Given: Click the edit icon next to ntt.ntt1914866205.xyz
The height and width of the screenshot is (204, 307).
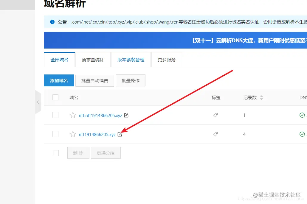Looking at the screenshot, I should tap(126, 115).
